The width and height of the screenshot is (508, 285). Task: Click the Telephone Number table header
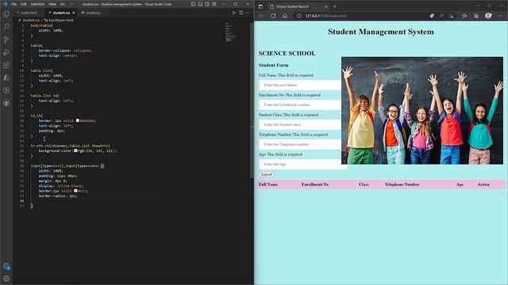click(x=402, y=184)
